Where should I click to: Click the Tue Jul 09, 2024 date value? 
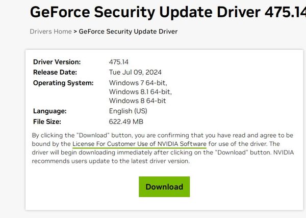[x=135, y=72]
